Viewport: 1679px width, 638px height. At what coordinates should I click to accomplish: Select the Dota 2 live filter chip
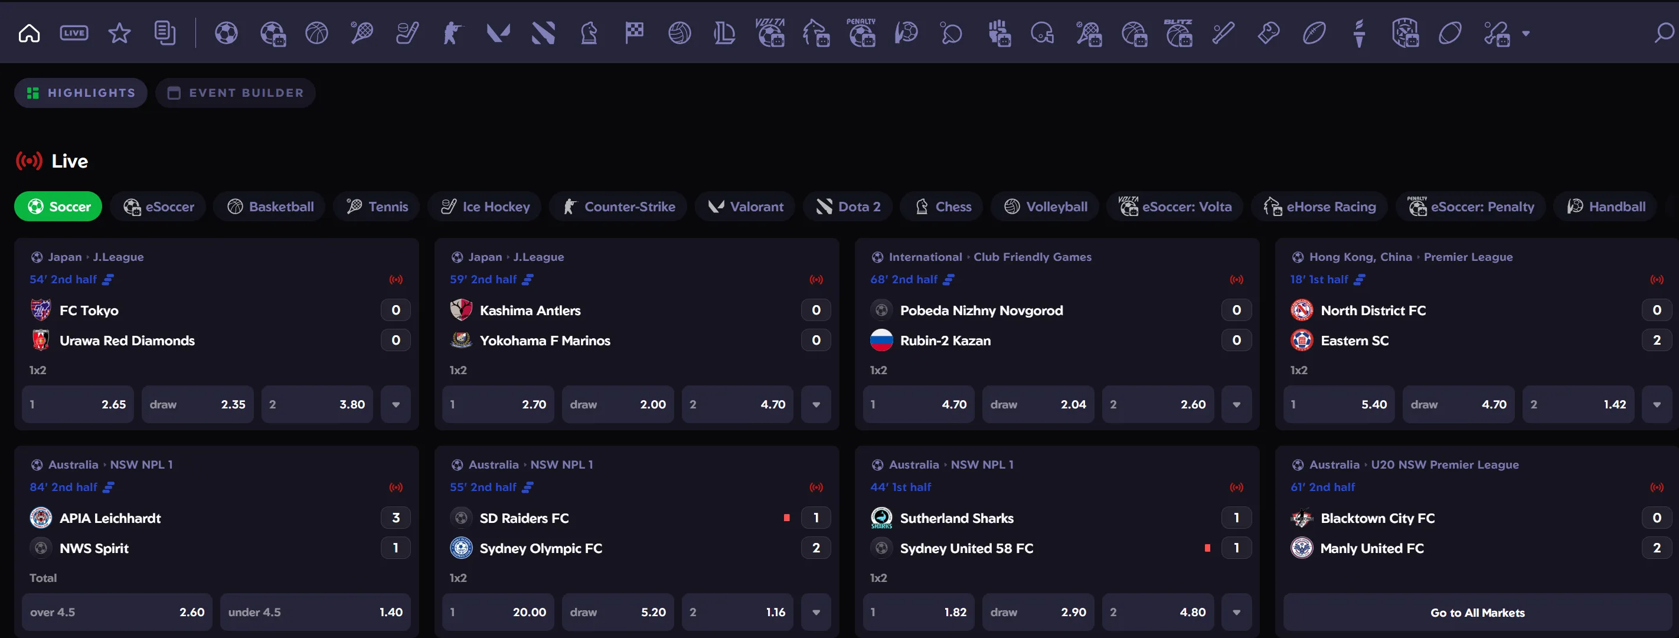pyautogui.click(x=848, y=207)
